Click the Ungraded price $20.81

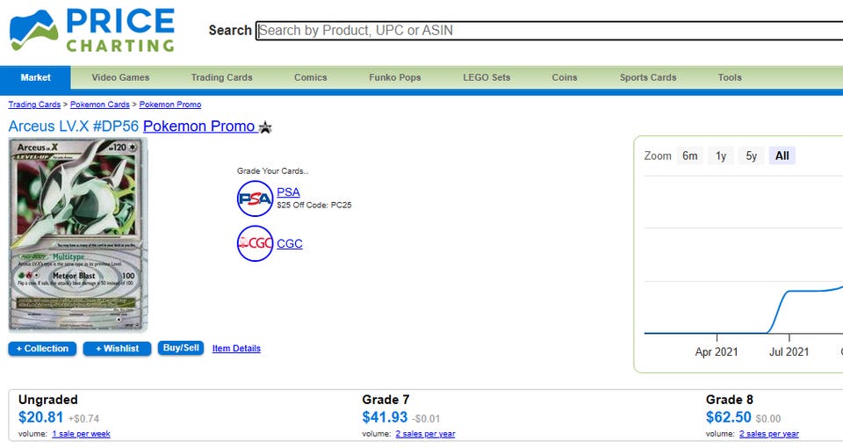click(41, 417)
